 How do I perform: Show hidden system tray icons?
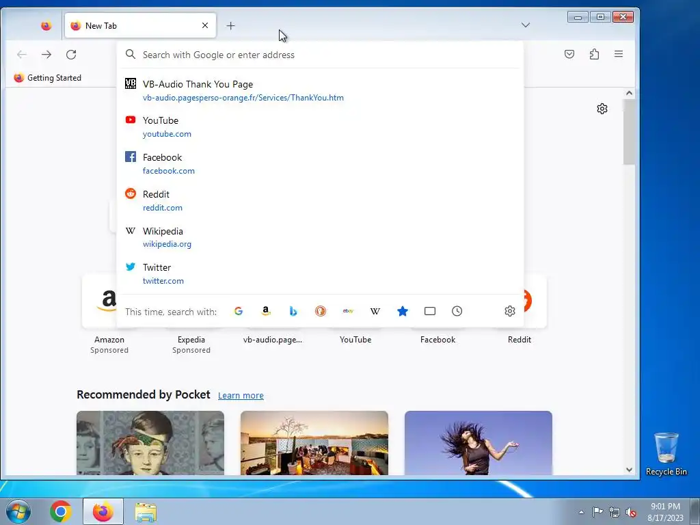(581, 512)
